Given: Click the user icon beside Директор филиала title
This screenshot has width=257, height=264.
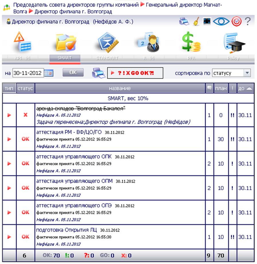Looking at the screenshot, I should tap(8, 21).
